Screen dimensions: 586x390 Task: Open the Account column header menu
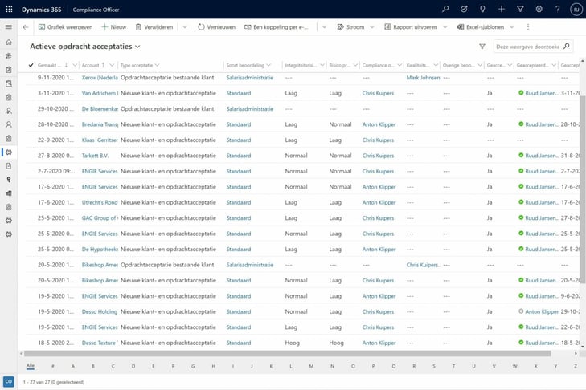112,65
